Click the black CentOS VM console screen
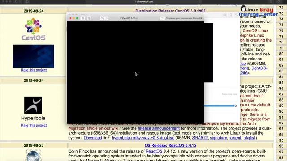Viewport: 287px width, 161px height. (135, 72)
